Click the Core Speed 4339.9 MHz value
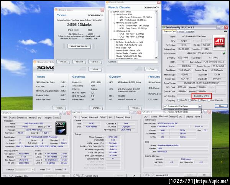This screenshot has width=230, height=185. [24, 154]
